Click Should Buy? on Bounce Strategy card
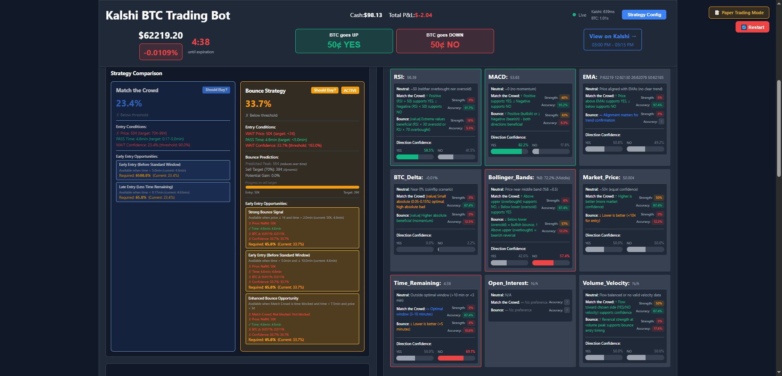 [325, 90]
